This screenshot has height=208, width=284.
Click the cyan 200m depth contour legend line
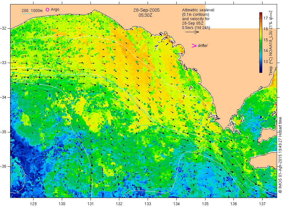pyautogui.click(x=27, y=14)
